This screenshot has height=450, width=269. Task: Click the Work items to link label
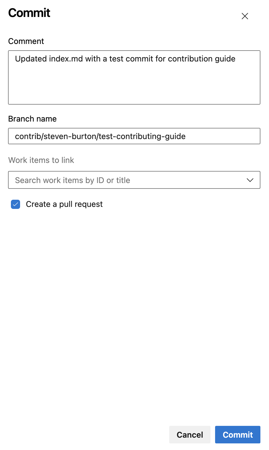(x=41, y=160)
